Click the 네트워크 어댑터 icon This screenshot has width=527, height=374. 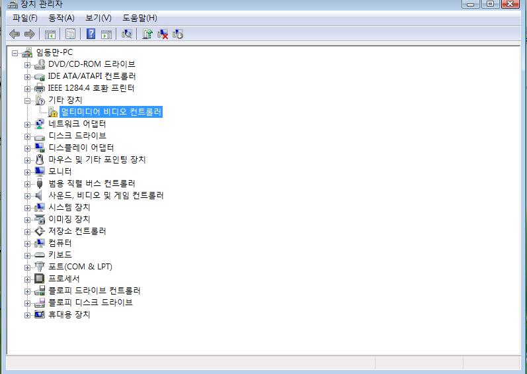tap(40, 124)
